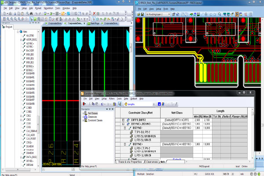Close the Constraint Manager Navigator pane
This screenshot has width=264, height=176.
tap(113, 109)
